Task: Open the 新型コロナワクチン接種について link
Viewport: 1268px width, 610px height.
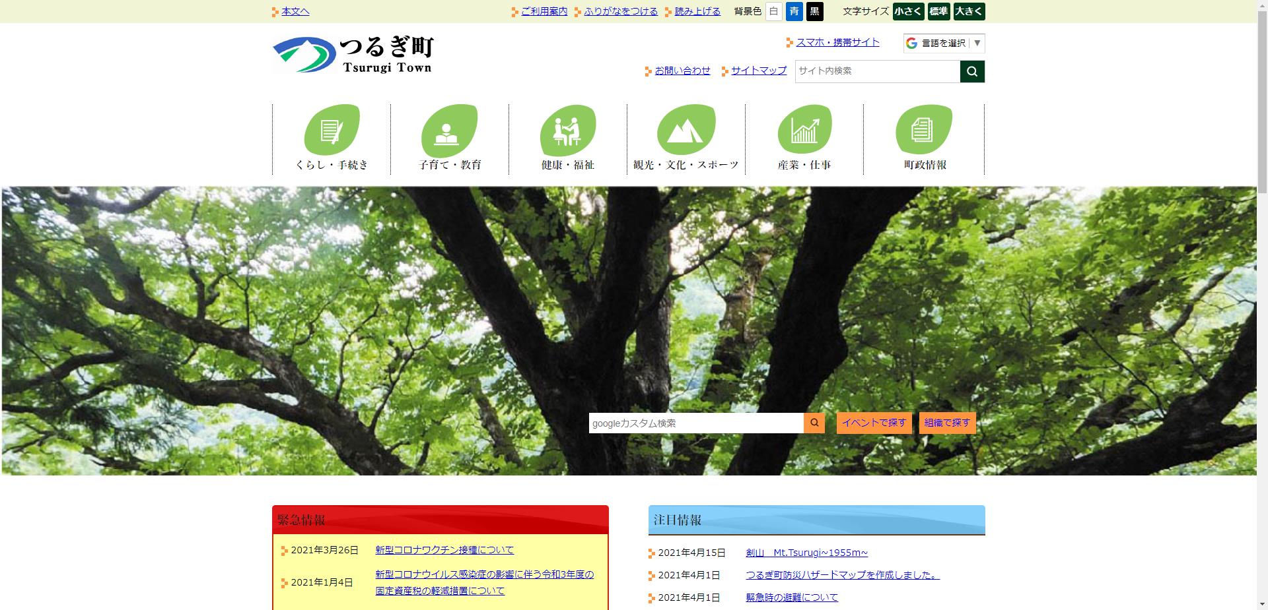Action: [x=444, y=550]
